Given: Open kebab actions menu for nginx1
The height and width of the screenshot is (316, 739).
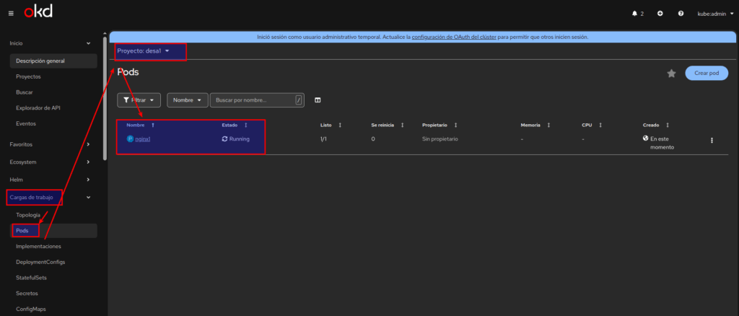Looking at the screenshot, I should pyautogui.click(x=712, y=140).
